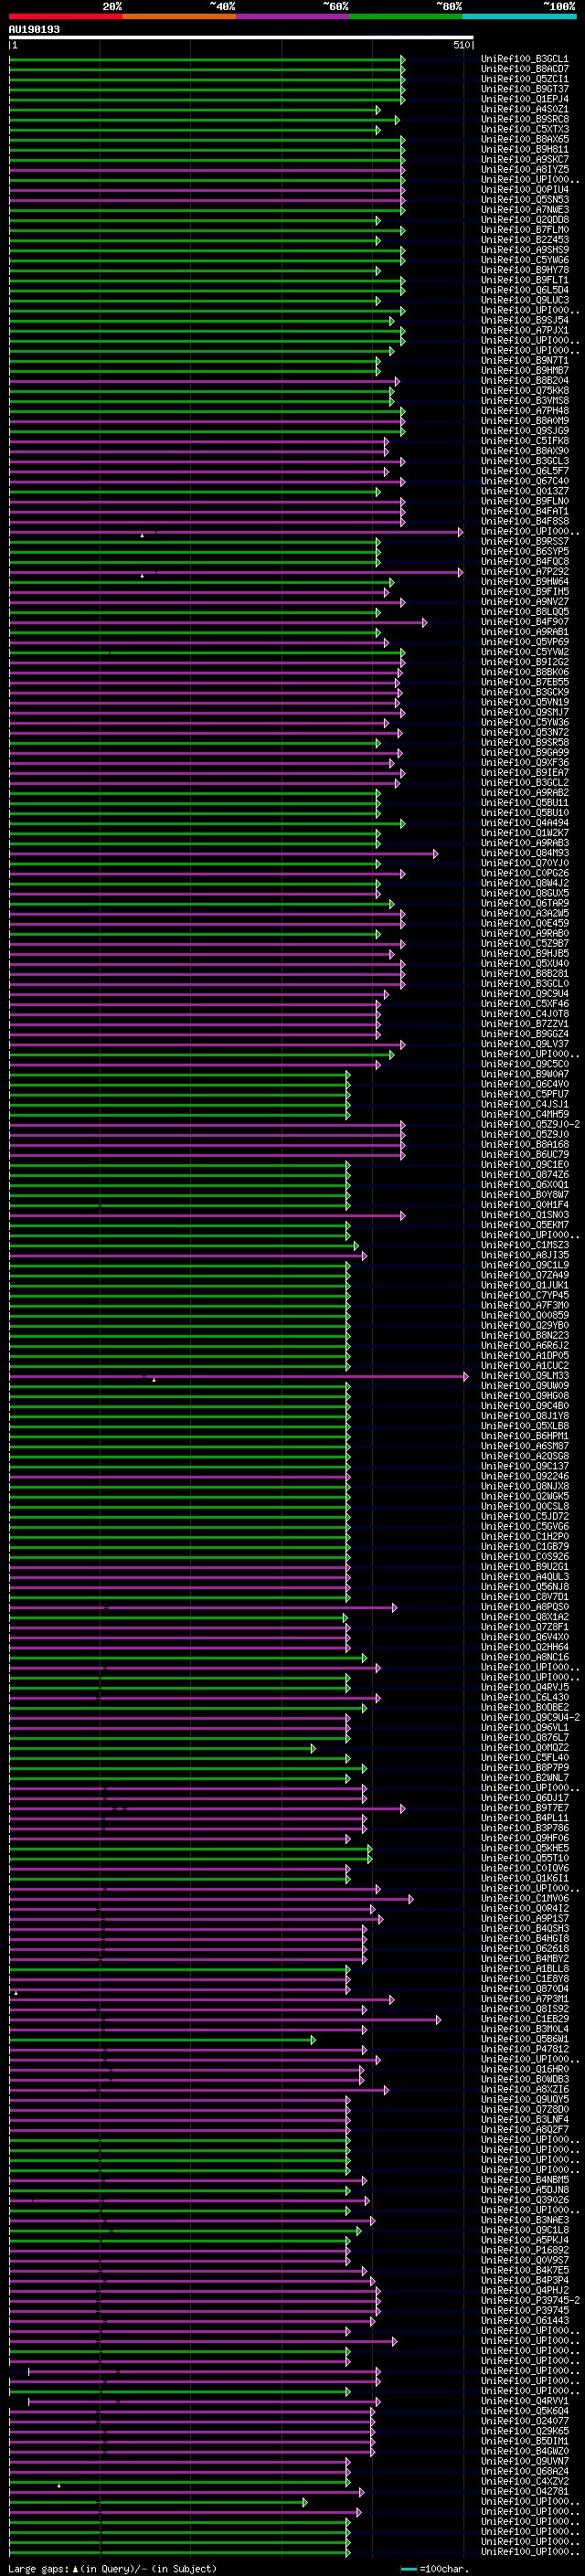Viewport: 585px width, 2576px height.
Task: Click label UniRef100_C1MV06
Action: (525, 1898)
